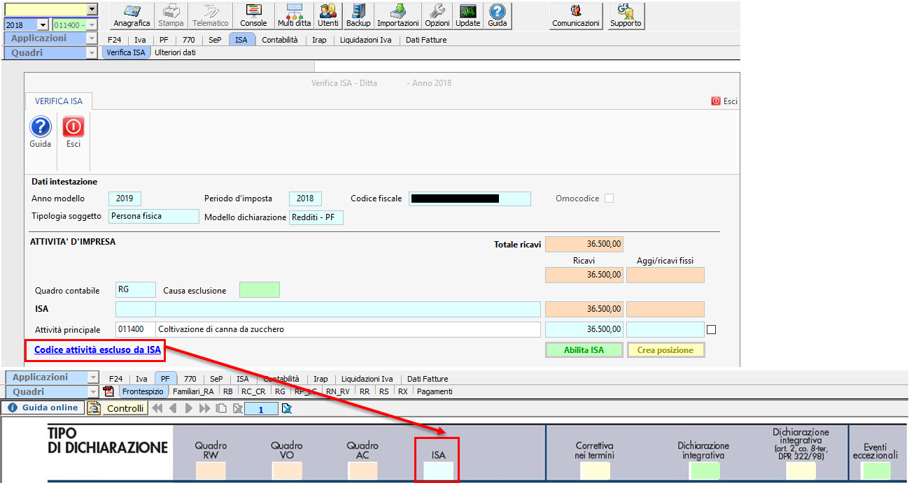Tick the checkbox beside Attività principale row
The width and height of the screenshot is (909, 483).
(712, 330)
